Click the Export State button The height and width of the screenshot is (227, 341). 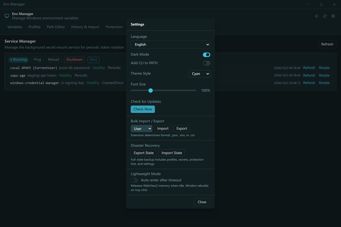click(143, 153)
